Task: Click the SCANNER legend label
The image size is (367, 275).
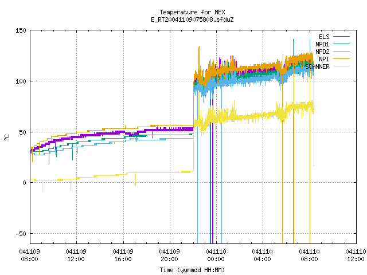Action: tap(317, 66)
